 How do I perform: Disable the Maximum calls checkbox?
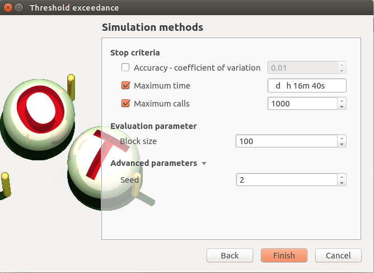point(125,103)
